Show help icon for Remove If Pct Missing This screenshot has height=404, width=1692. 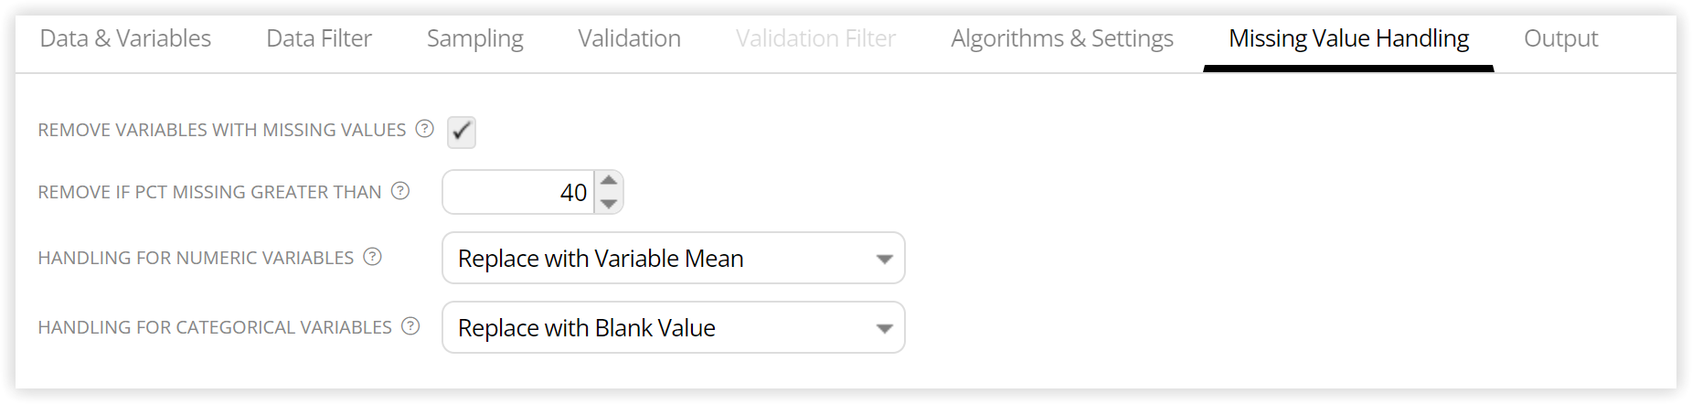(400, 191)
